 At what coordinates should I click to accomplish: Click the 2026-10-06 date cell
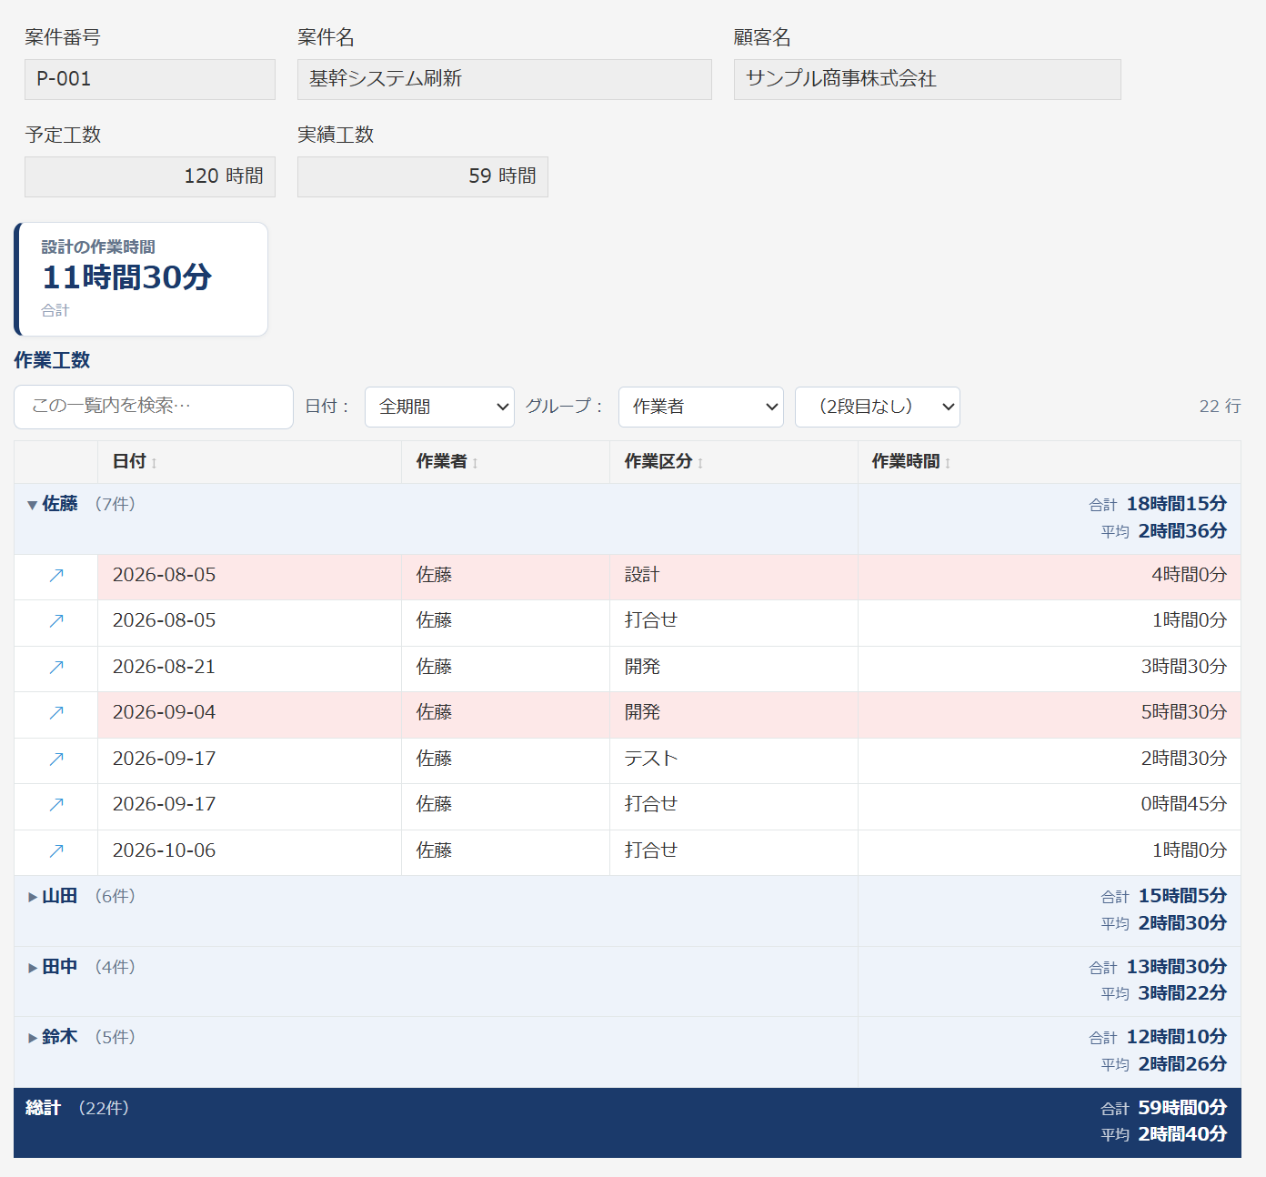(250, 851)
